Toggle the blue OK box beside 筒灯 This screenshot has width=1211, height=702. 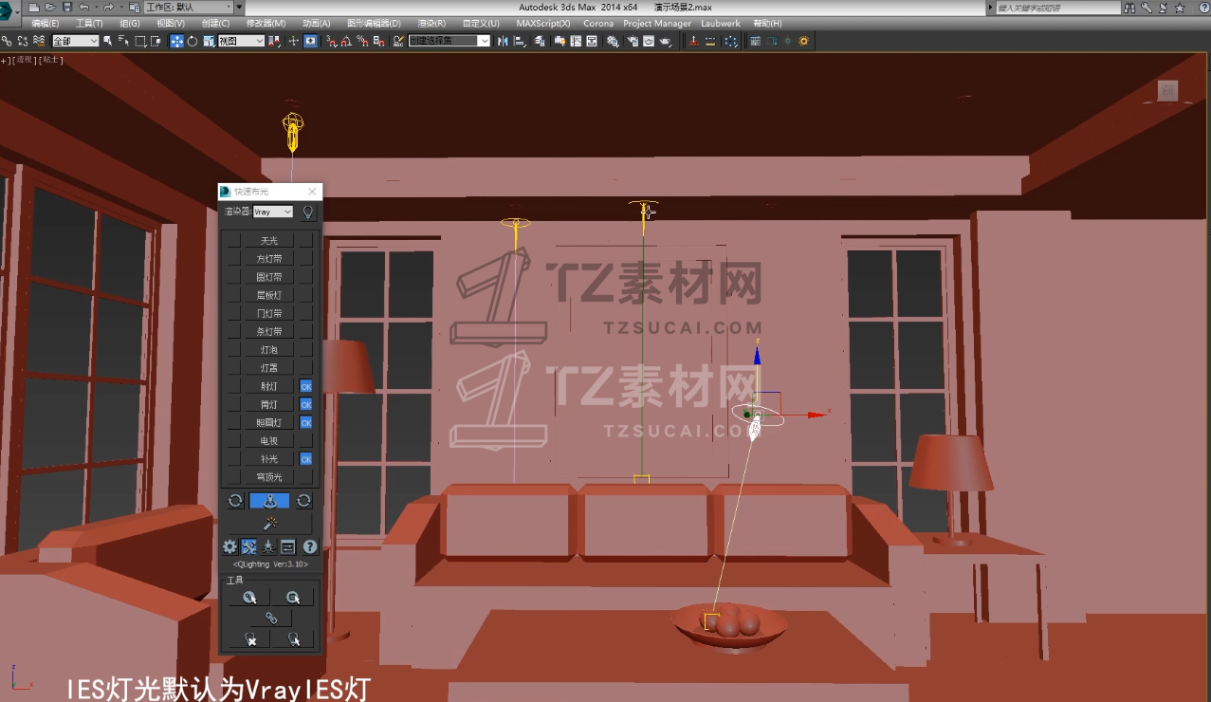click(305, 404)
